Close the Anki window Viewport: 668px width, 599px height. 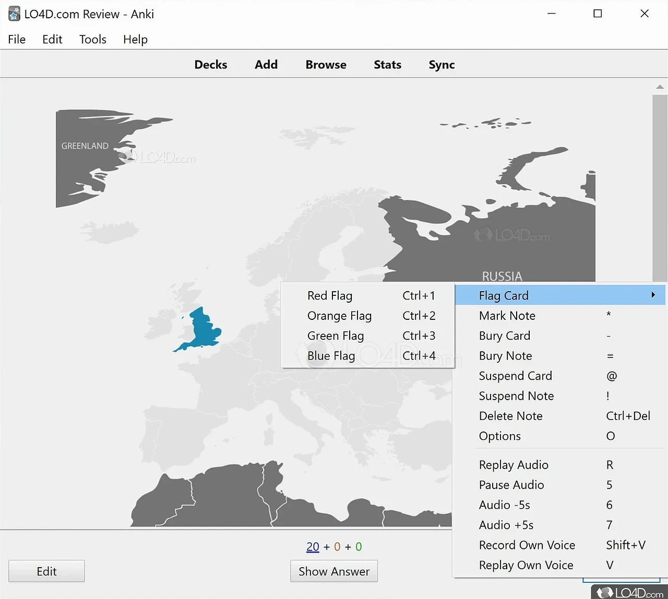(645, 14)
